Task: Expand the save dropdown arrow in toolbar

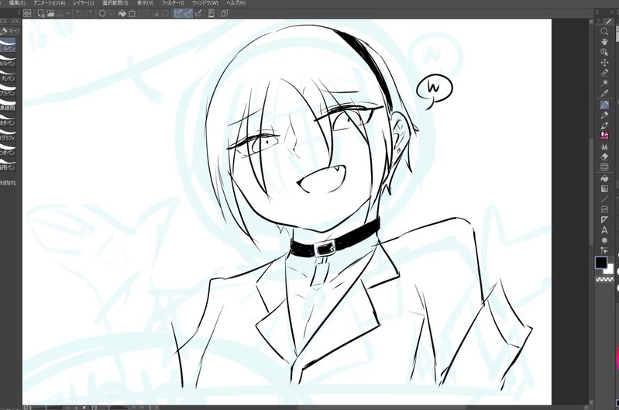Action: (x=68, y=13)
